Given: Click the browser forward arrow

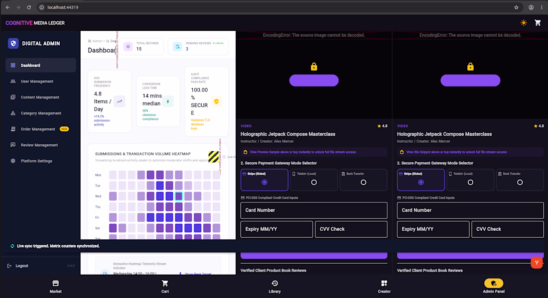Looking at the screenshot, I should pos(18,7).
